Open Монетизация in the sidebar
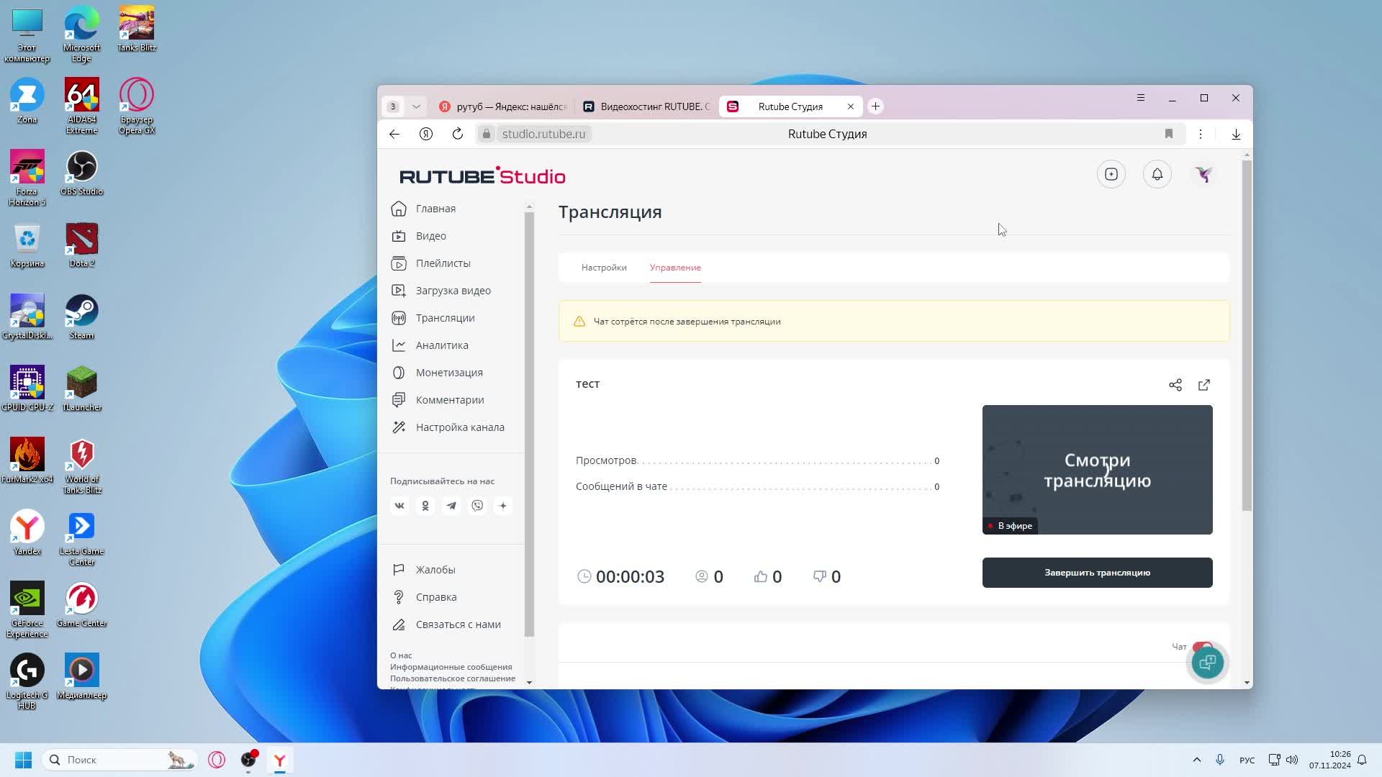The image size is (1382, 777). [437, 373]
